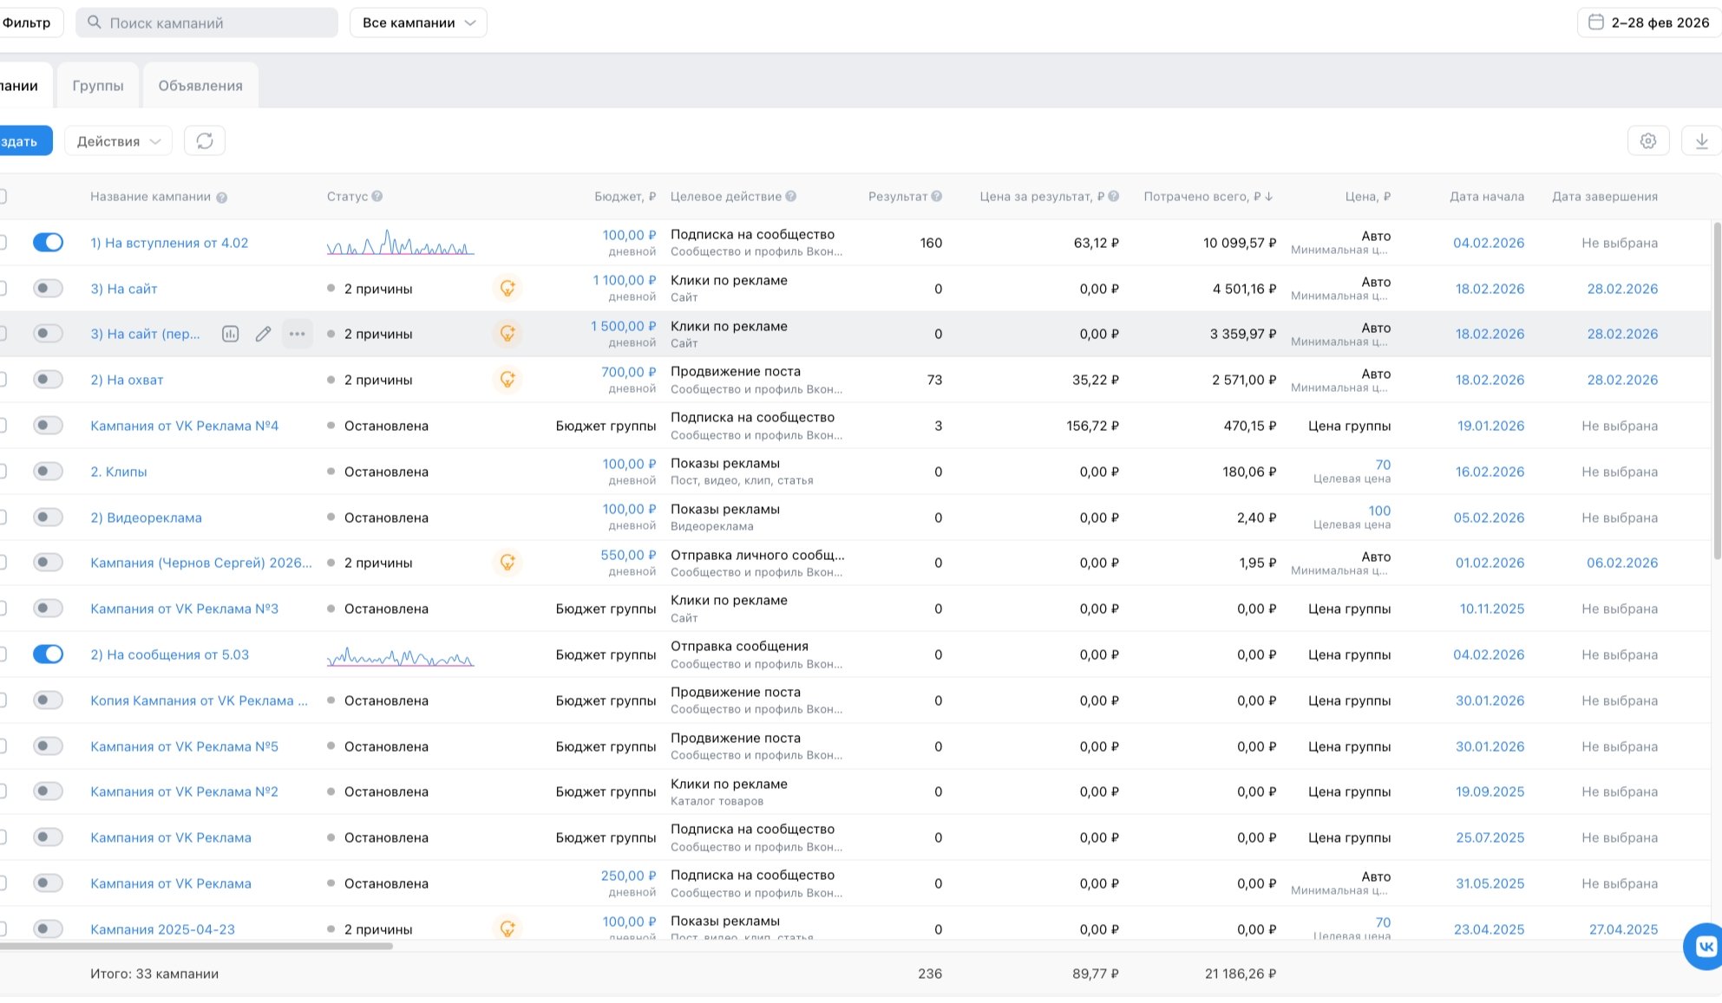This screenshot has height=1003, width=1722.
Task: Open date range picker 2–28 фев 2026
Action: tap(1649, 23)
